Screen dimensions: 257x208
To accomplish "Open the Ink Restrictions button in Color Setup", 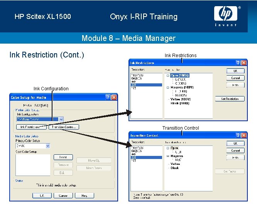I will 31,127.
